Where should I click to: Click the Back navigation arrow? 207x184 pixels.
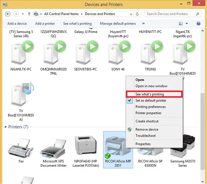click(8, 14)
